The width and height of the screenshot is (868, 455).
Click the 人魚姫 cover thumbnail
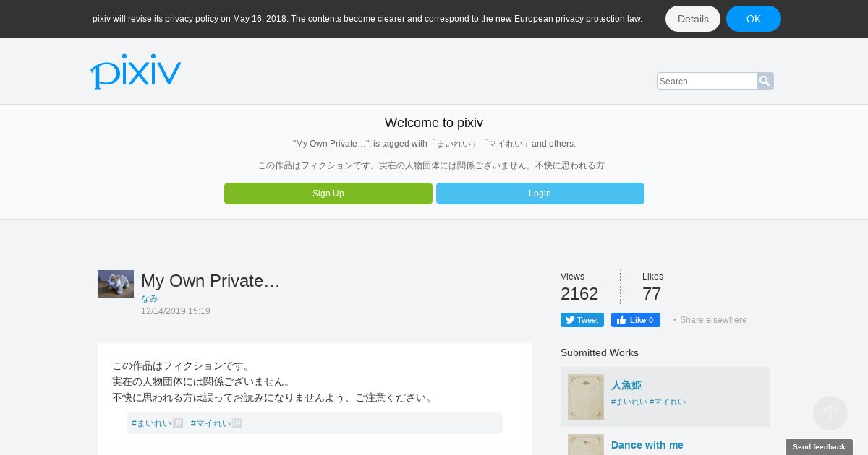pos(586,396)
